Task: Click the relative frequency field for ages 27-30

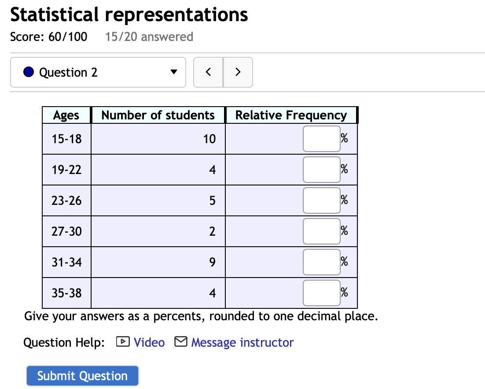Action: [x=321, y=231]
